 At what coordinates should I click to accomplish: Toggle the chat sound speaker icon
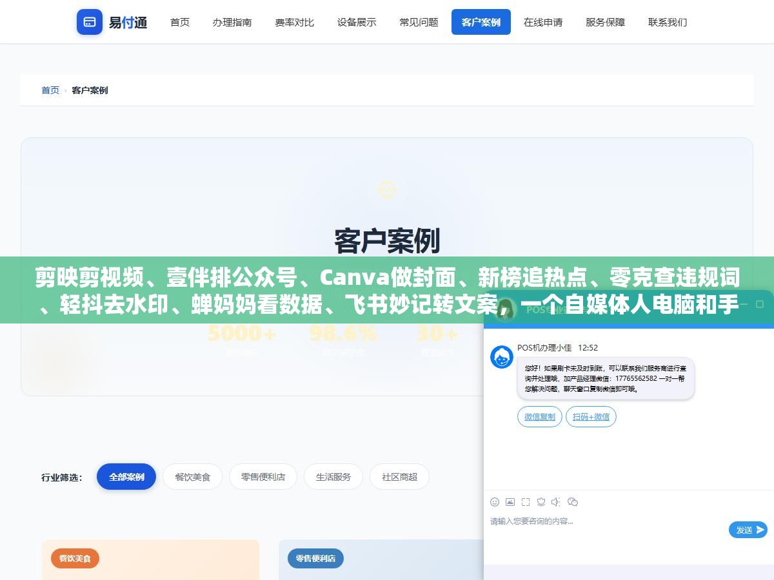click(x=557, y=502)
